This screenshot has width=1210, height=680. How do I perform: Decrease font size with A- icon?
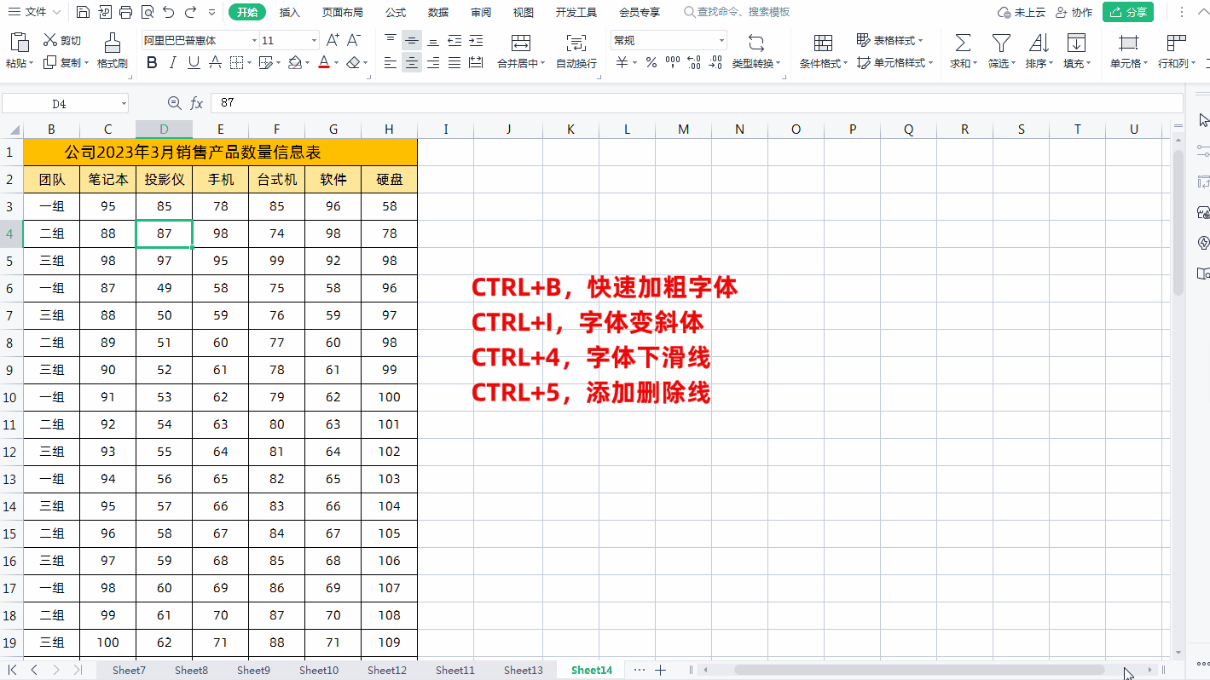(x=354, y=40)
